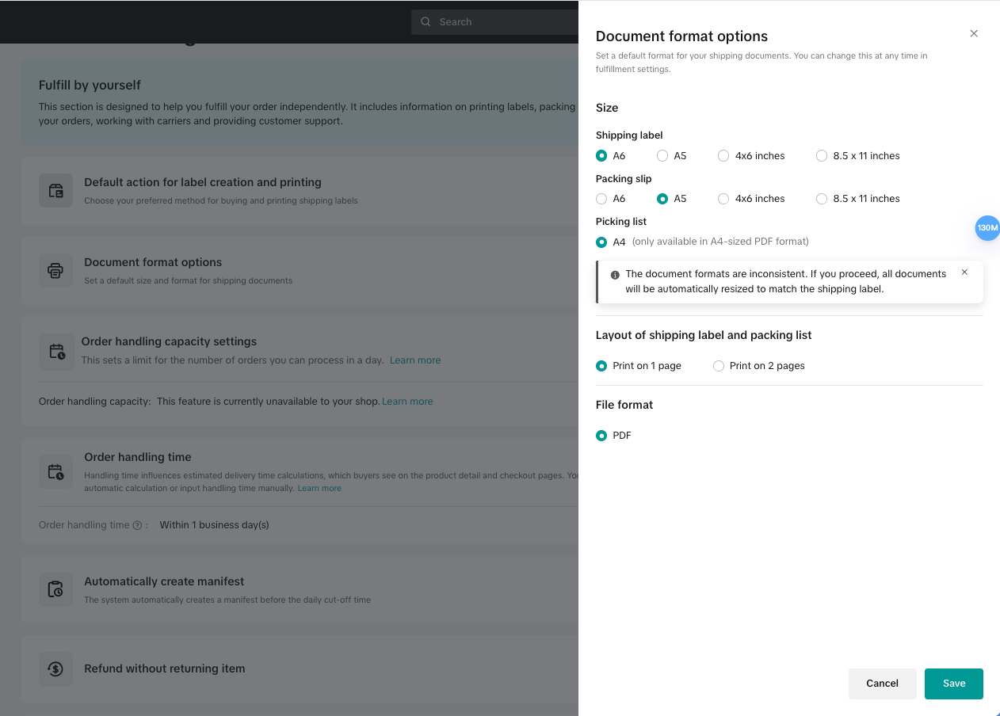Click the Order handling capacity calendar icon
1000x716 pixels.
point(56,352)
